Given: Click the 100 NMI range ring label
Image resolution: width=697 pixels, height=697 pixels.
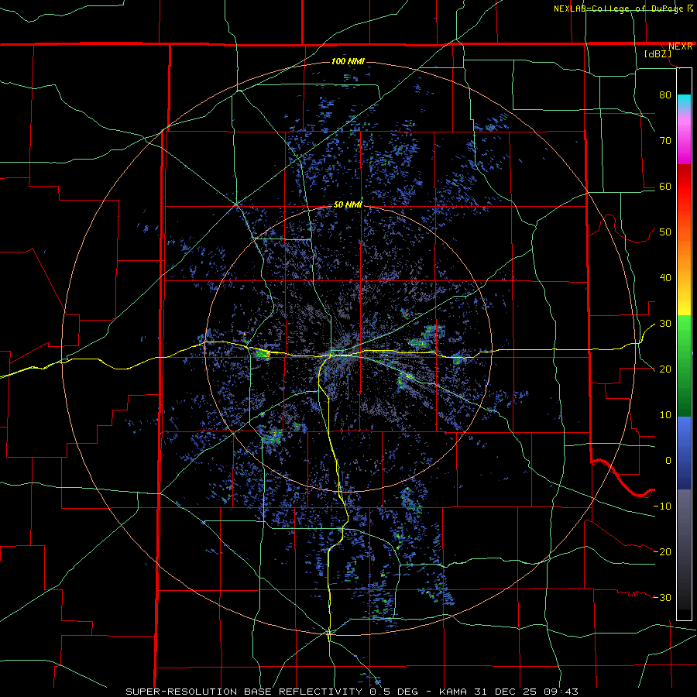Looking at the screenshot, I should (348, 61).
